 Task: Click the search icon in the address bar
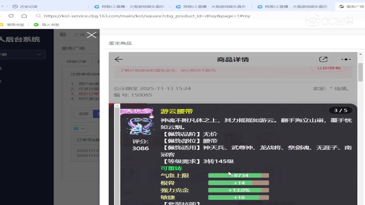[x=38, y=16]
